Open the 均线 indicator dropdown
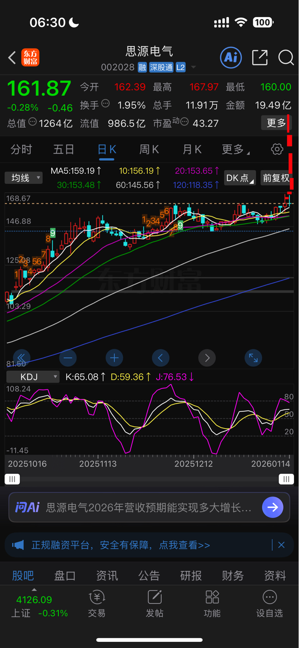The height and width of the screenshot is (648, 299). pyautogui.click(x=24, y=178)
